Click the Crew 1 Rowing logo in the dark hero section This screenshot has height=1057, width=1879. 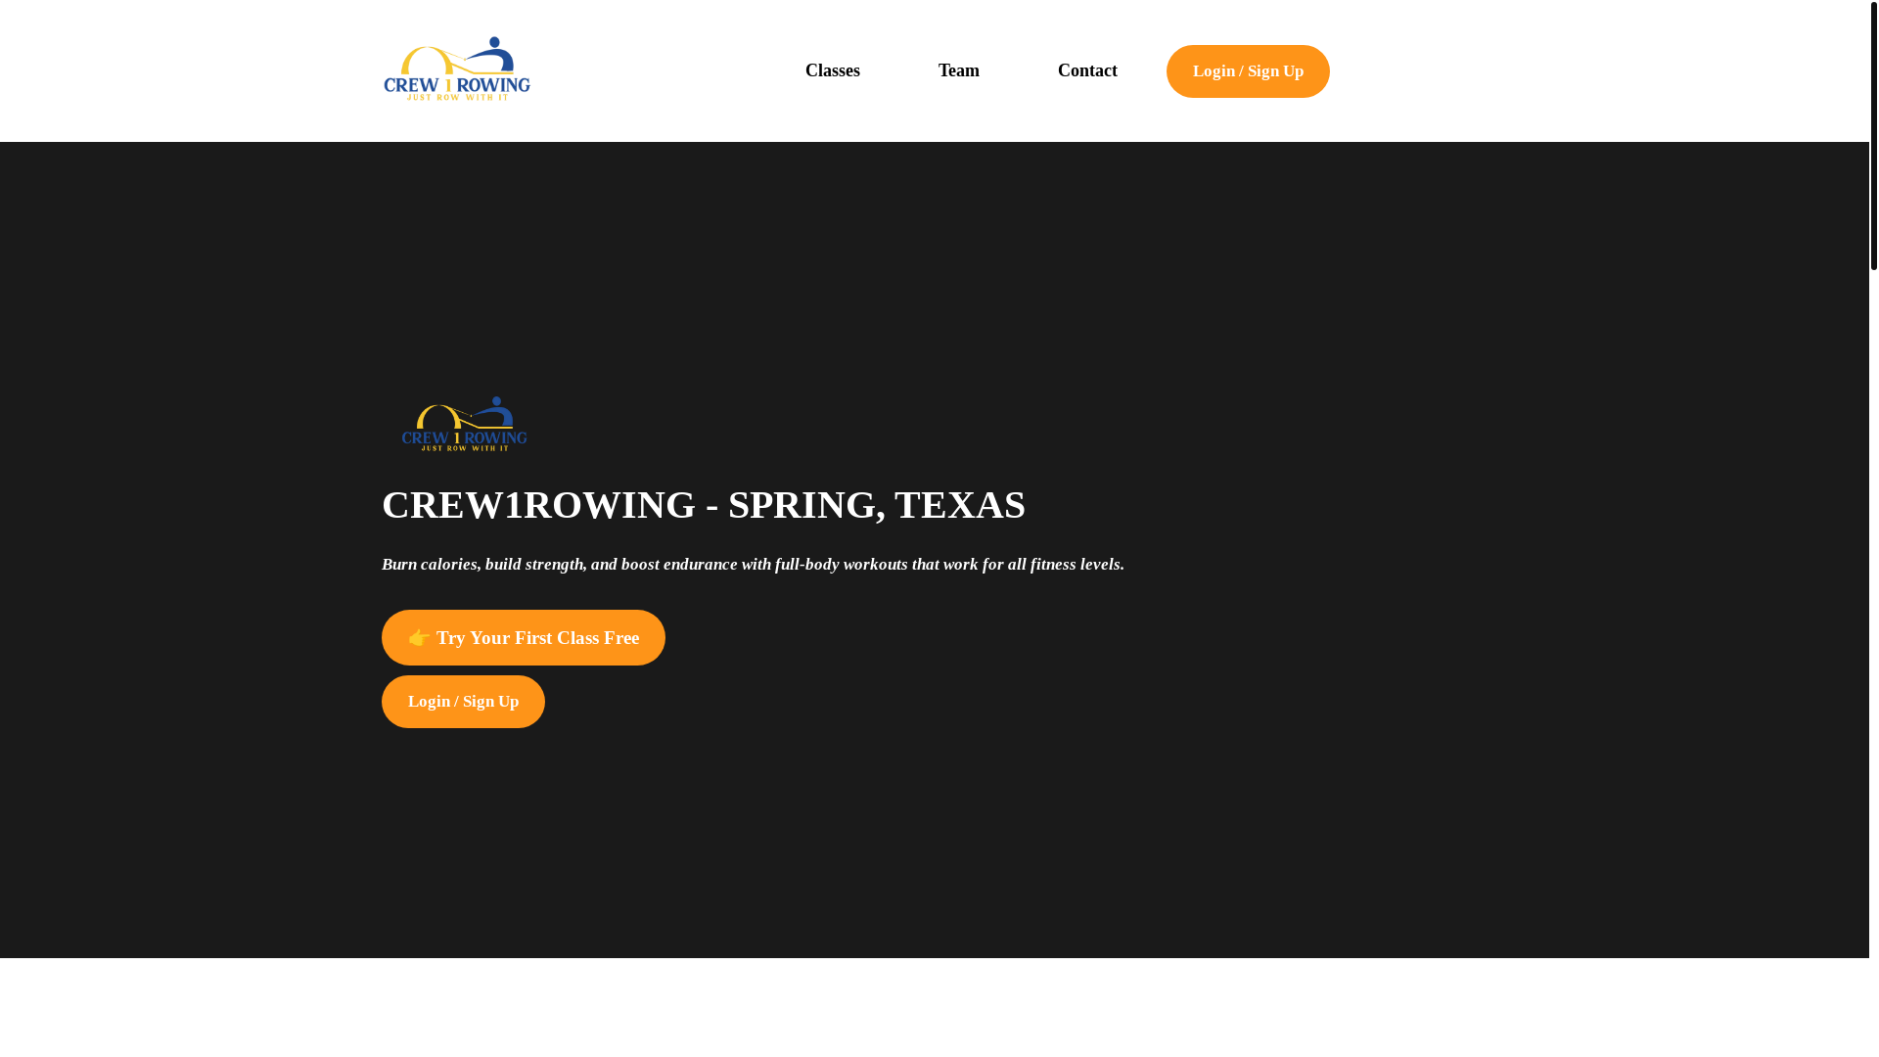(464, 424)
